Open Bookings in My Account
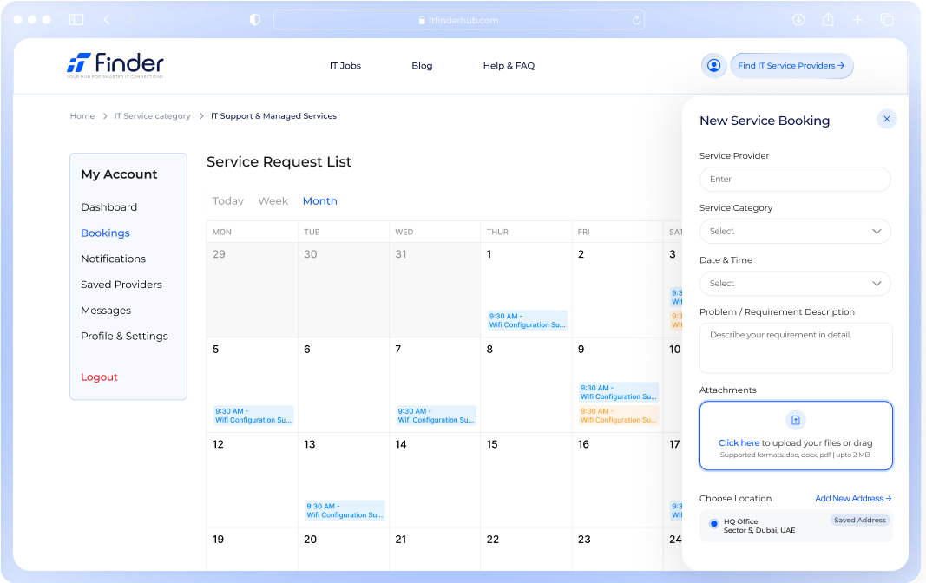 pyautogui.click(x=105, y=233)
